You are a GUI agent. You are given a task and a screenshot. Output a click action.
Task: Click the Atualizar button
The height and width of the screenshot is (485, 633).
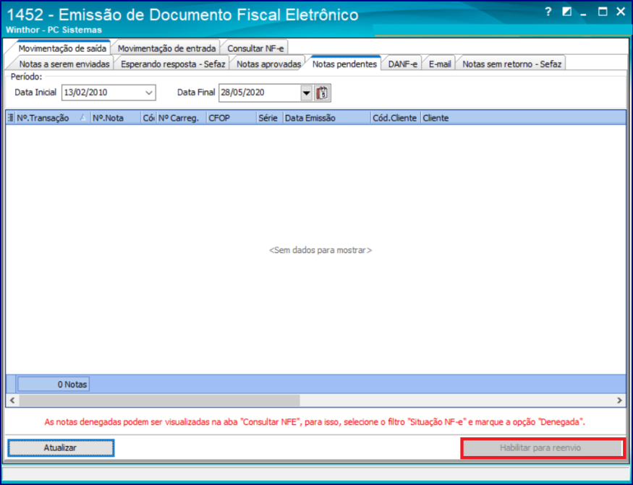coord(61,448)
